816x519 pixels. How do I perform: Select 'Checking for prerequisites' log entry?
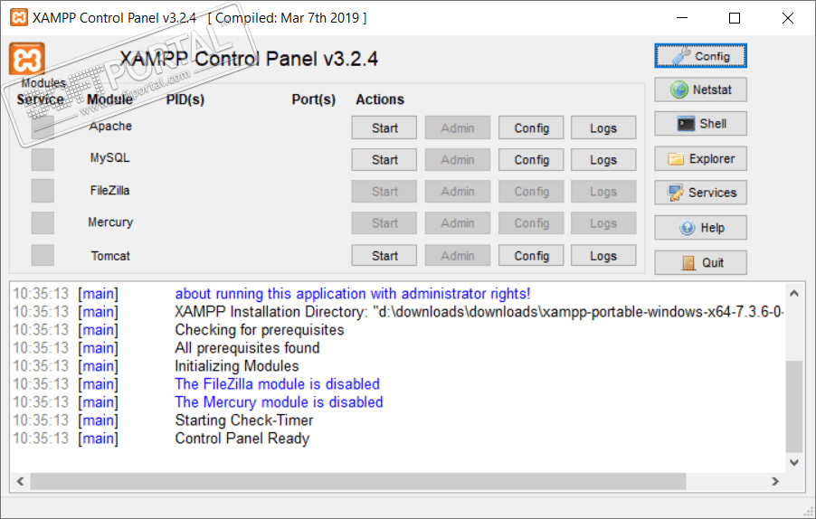tap(259, 330)
